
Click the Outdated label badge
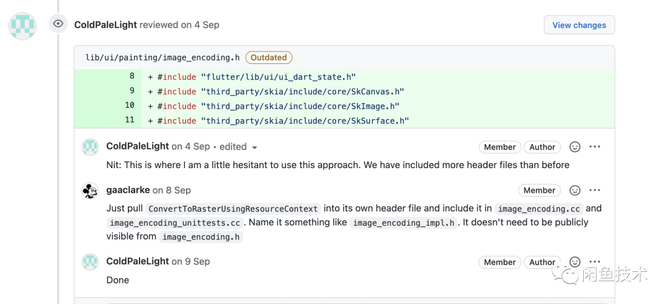pos(269,58)
